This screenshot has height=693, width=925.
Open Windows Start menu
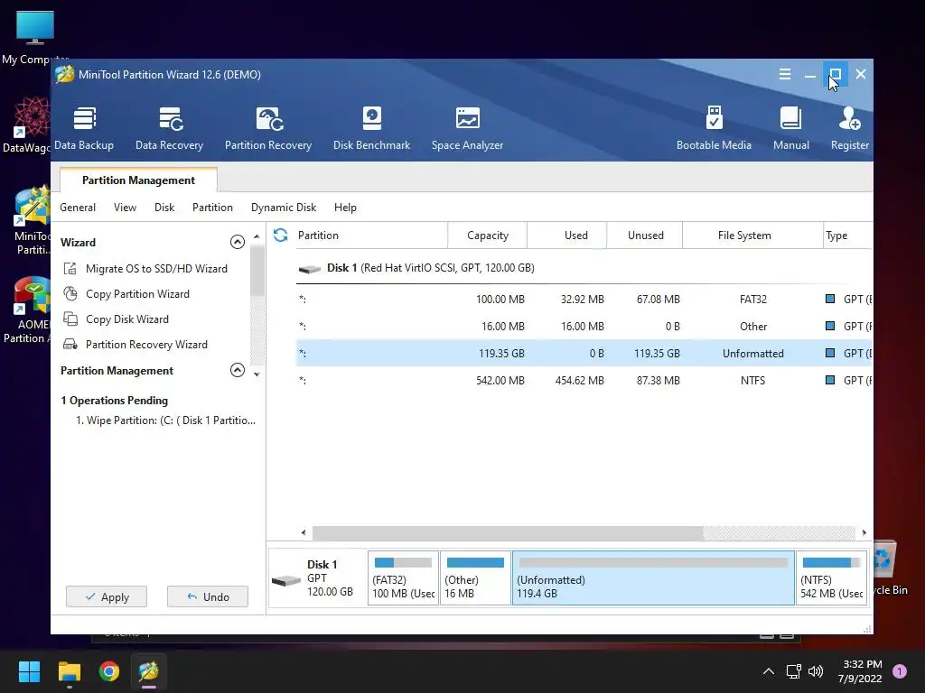(29, 671)
